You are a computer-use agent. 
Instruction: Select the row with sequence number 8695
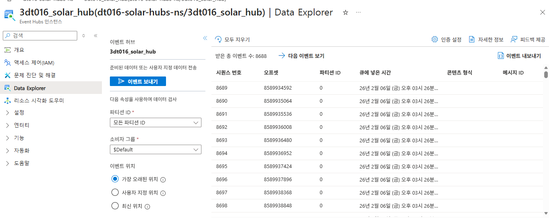coord(377,166)
